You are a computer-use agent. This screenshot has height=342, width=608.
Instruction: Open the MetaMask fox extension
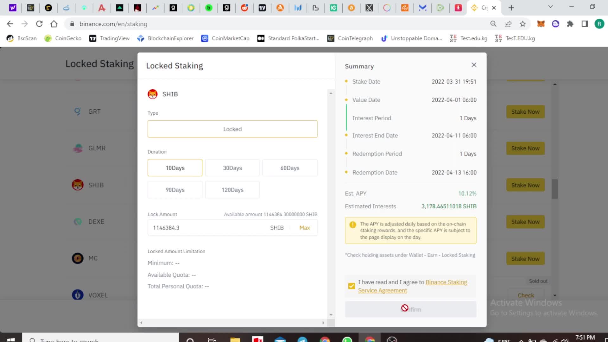click(541, 24)
